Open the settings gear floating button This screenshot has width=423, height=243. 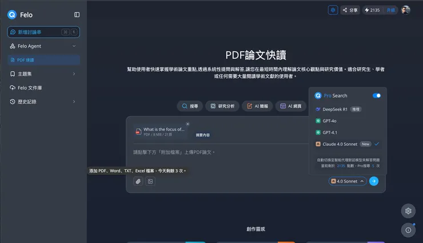pos(408,211)
